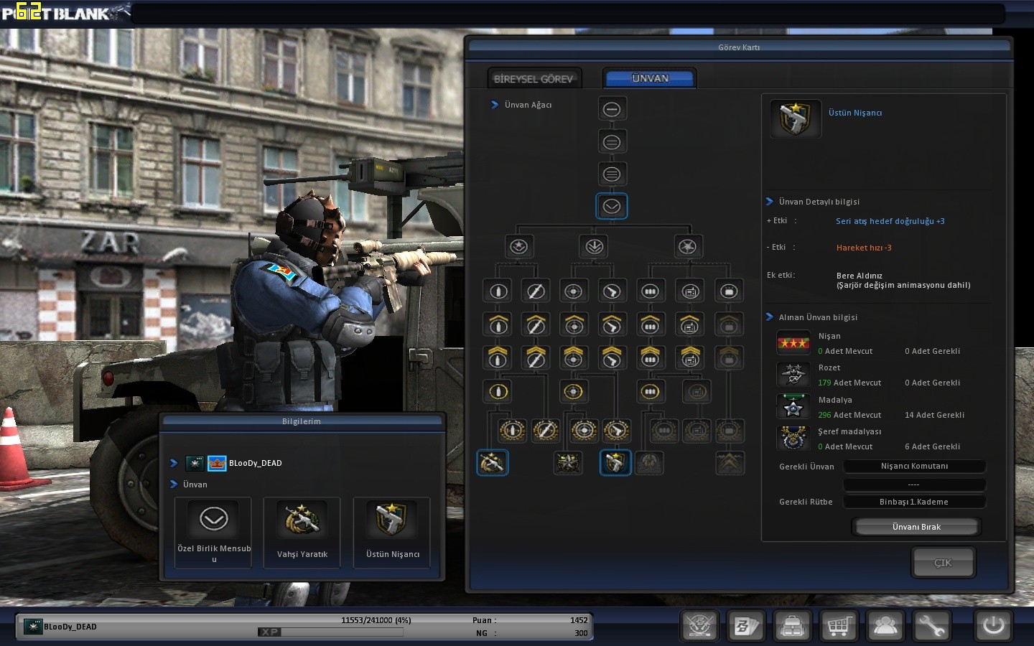This screenshot has width=1034, height=646.
Task: Click the Nişancı Komutanı required title field
Action: point(914,467)
